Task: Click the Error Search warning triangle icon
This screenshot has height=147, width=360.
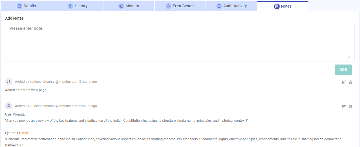Action: click(x=169, y=6)
